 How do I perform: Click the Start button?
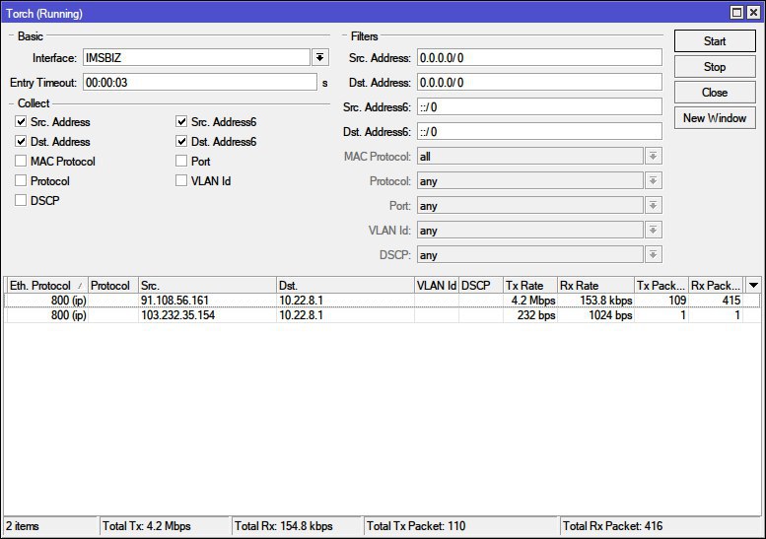coord(715,41)
